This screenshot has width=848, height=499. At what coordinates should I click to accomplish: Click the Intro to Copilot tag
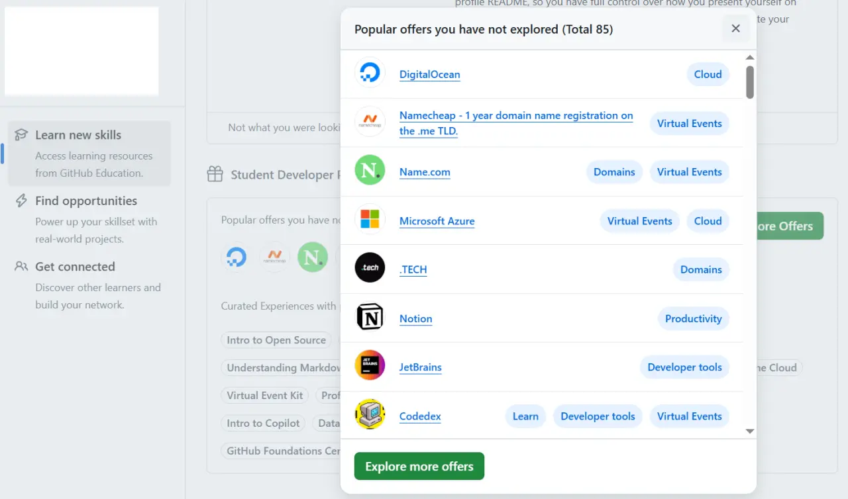click(264, 424)
